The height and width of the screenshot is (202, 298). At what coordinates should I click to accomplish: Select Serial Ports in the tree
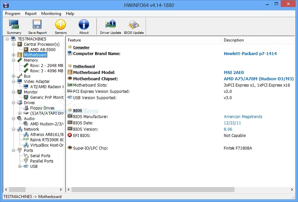(x=40, y=156)
